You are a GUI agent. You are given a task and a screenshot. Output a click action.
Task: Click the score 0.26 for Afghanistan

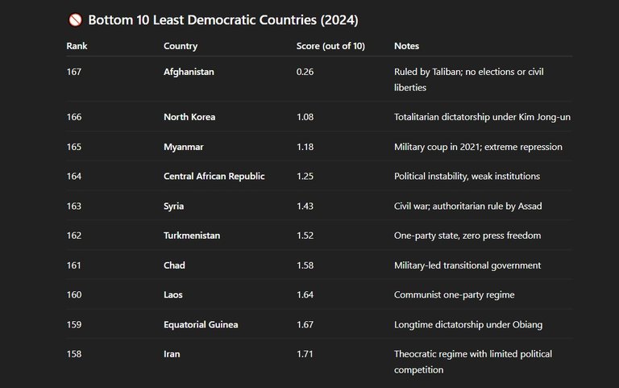305,72
